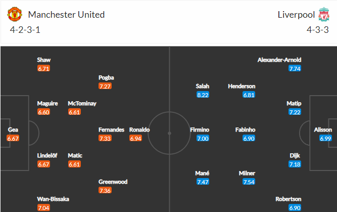Open Milner's 7.54 rating badge
This screenshot has width=337, height=212.
tap(249, 182)
